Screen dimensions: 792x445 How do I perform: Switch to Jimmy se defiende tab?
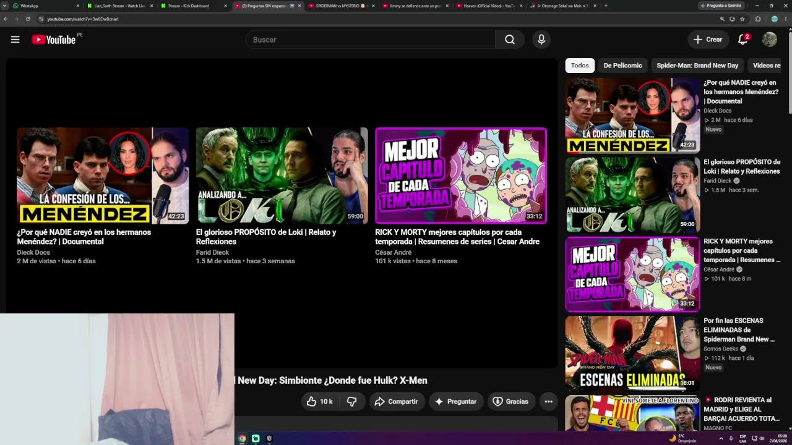click(x=415, y=6)
